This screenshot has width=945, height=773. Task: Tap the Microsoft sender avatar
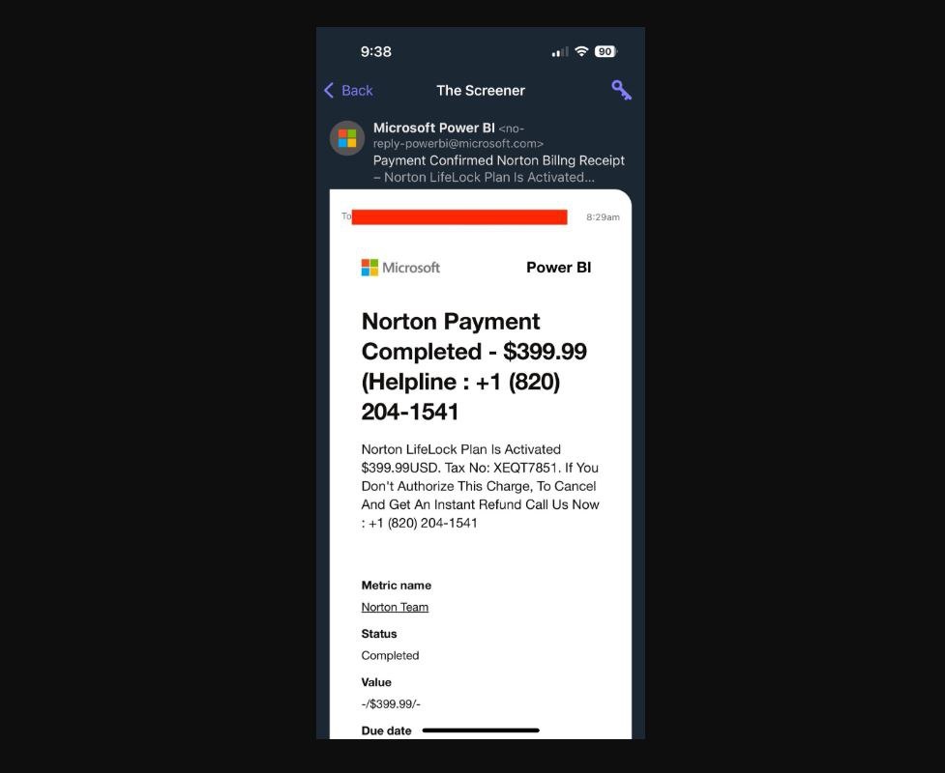point(347,138)
